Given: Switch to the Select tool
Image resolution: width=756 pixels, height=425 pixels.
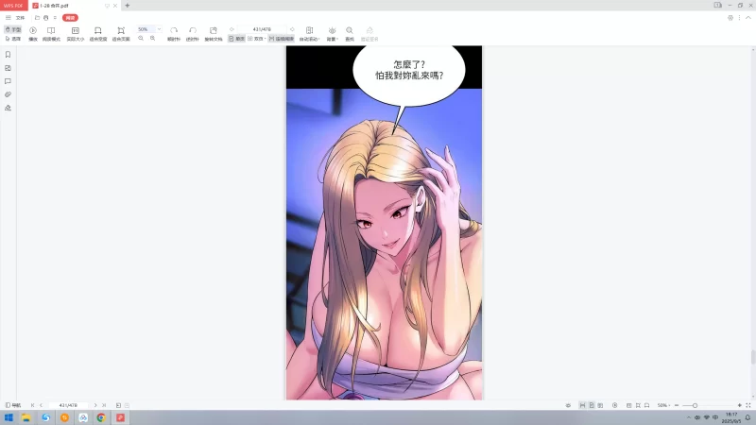Looking at the screenshot, I should pos(13,39).
